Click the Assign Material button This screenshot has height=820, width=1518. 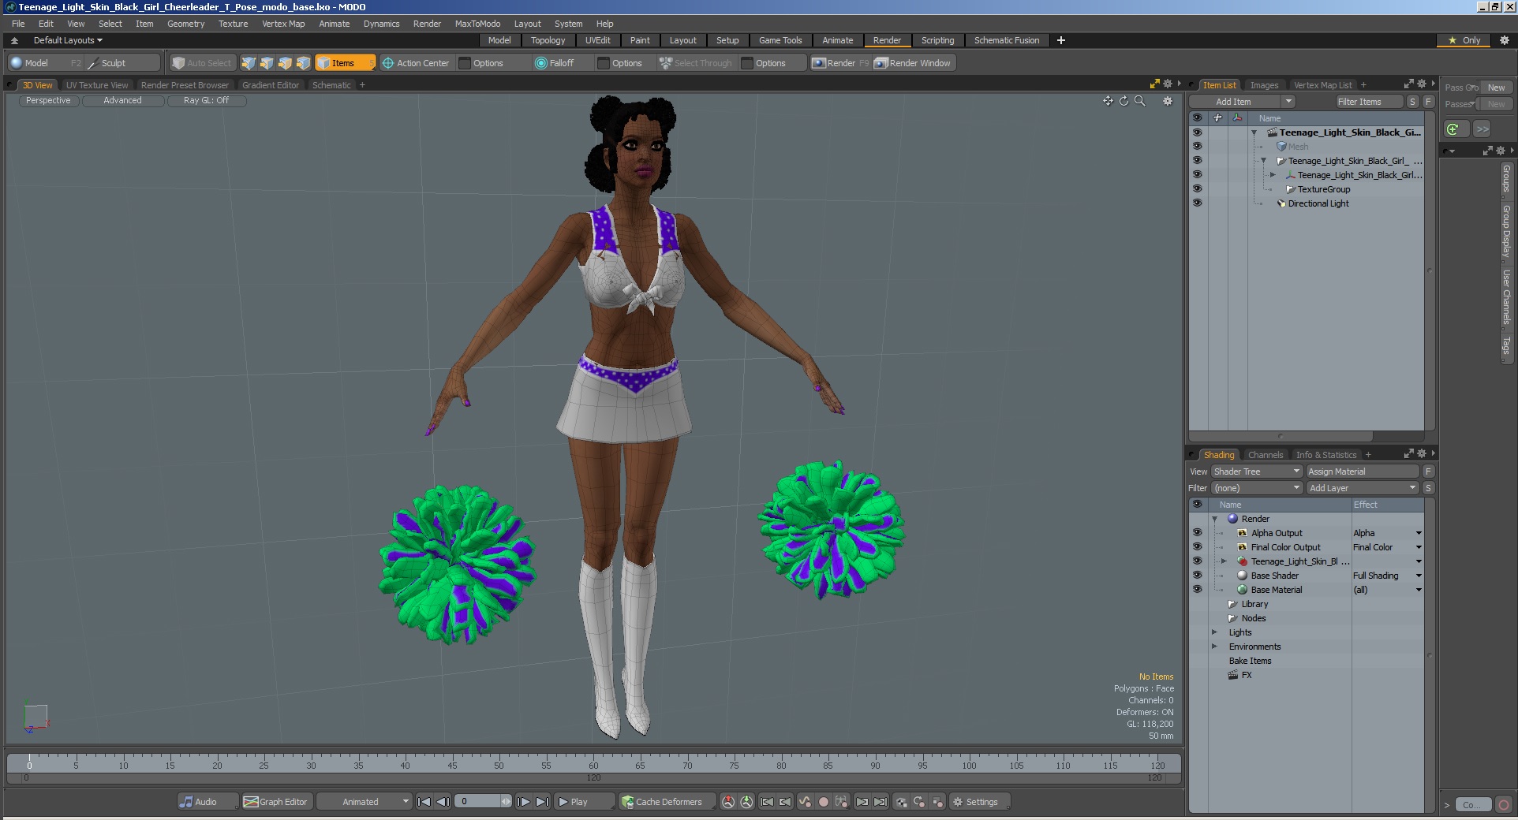click(x=1363, y=471)
